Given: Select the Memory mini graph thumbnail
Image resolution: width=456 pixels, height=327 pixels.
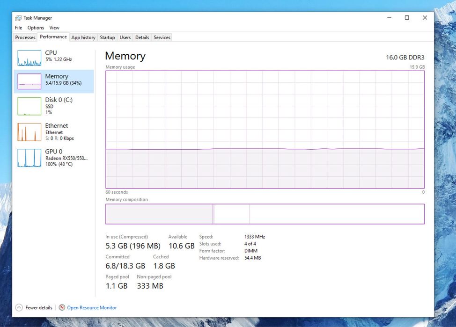Looking at the screenshot, I should point(29,81).
